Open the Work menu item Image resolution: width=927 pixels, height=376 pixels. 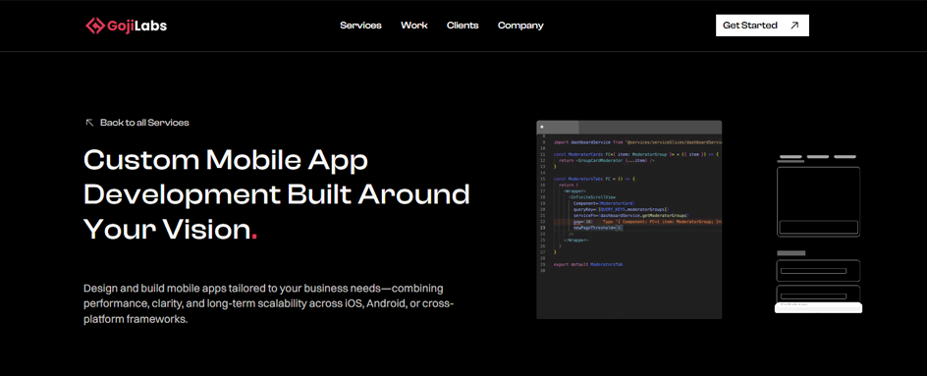point(413,26)
